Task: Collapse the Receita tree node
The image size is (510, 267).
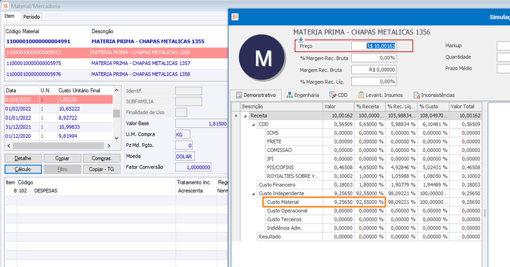Action: pyautogui.click(x=245, y=116)
